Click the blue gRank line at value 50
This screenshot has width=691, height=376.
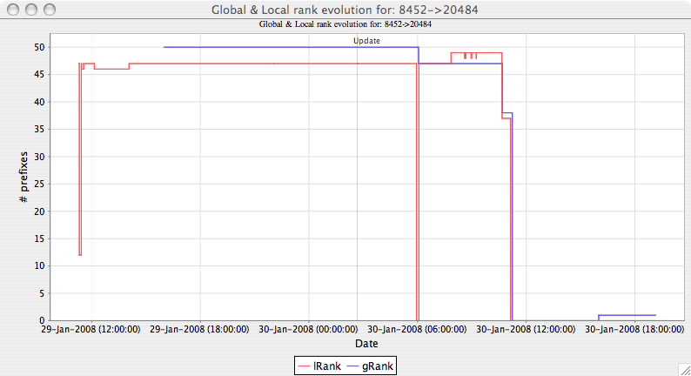click(x=287, y=47)
